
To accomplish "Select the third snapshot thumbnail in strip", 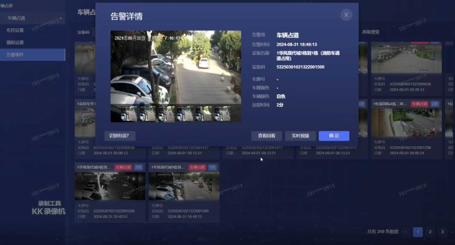I will click(x=166, y=114).
